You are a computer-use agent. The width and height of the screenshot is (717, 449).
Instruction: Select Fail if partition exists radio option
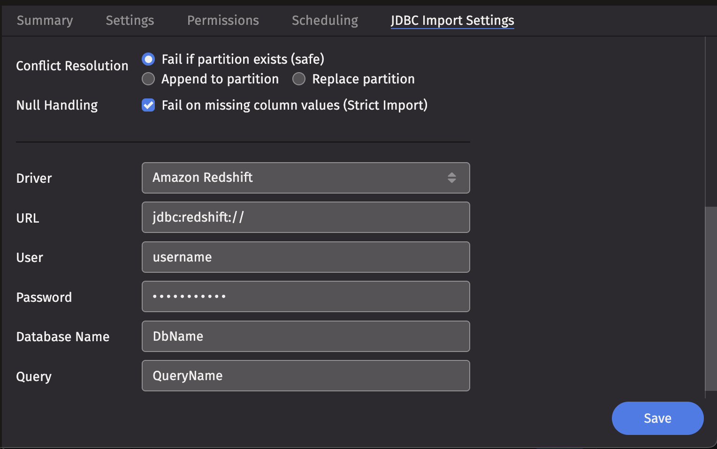(148, 59)
